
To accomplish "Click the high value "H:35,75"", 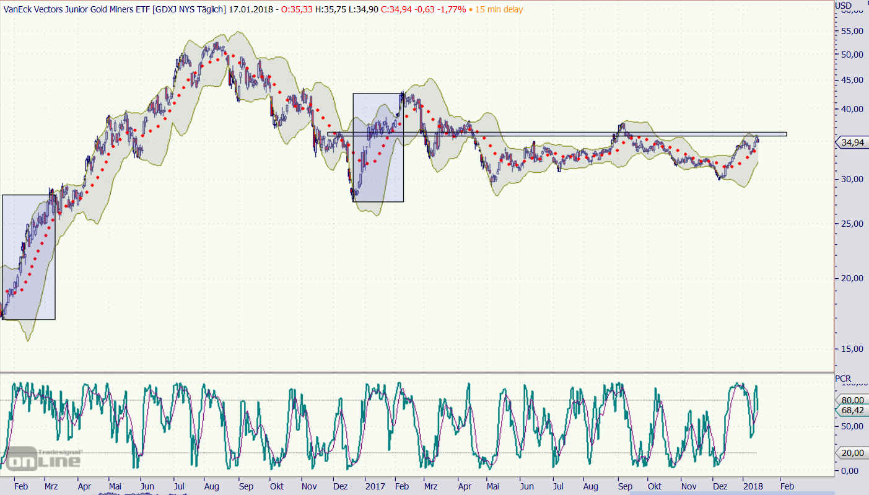I will [331, 9].
